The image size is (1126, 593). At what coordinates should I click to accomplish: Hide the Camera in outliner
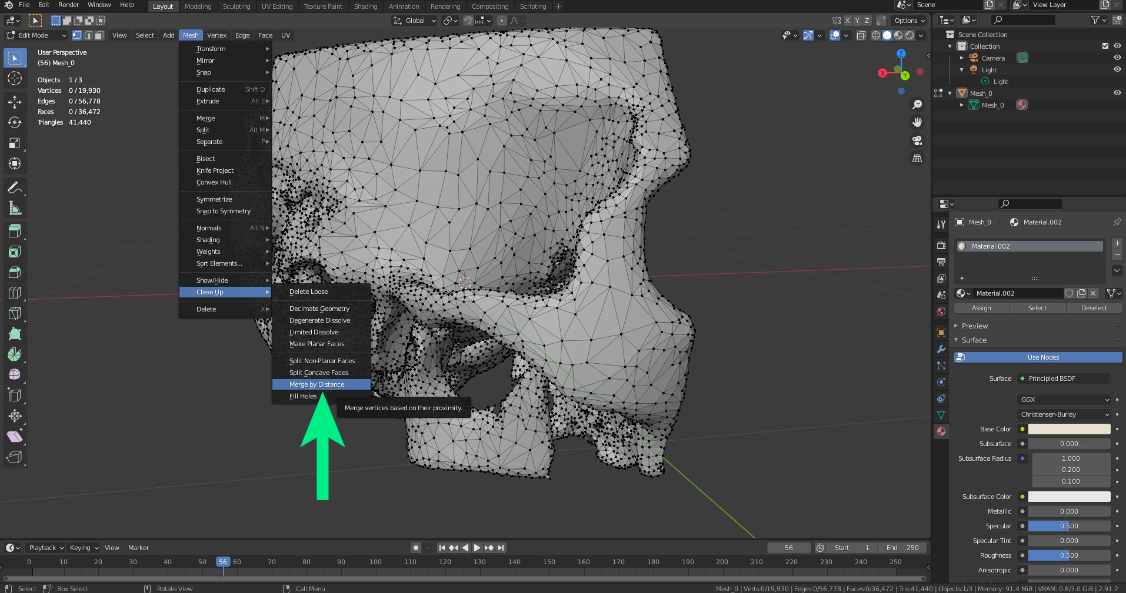click(x=1117, y=58)
